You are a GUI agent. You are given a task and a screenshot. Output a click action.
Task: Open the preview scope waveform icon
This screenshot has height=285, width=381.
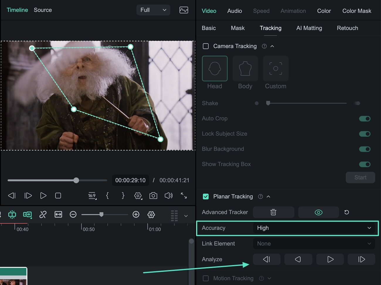coord(184,10)
